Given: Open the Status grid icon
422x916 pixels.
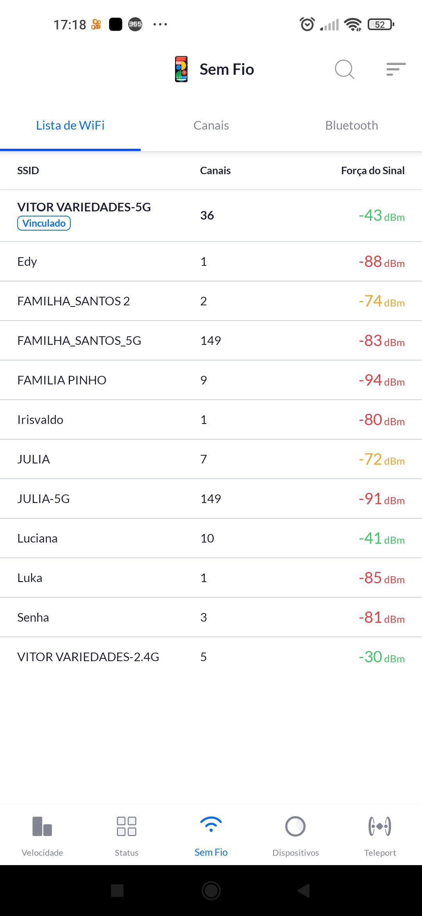Looking at the screenshot, I should (x=127, y=826).
